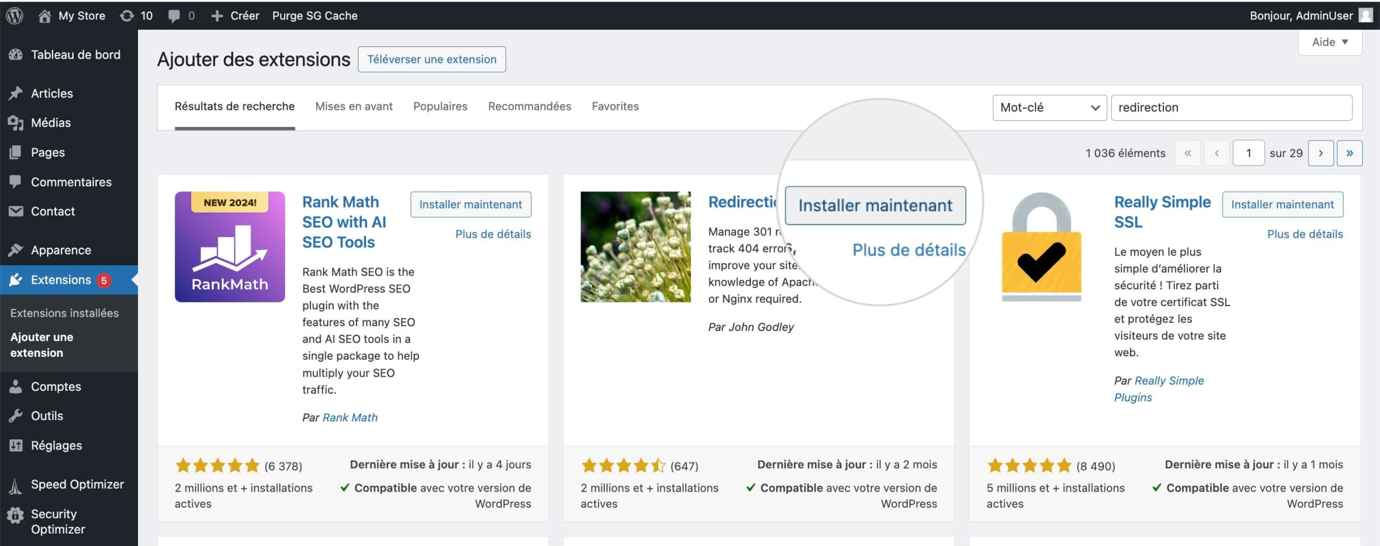1380x546 pixels.
Task: Click the Articles pin icon
Action: point(16,93)
